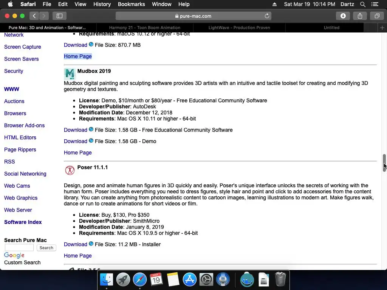
Task: Click Download link for 870.7 MB file
Action: [x=76, y=45]
